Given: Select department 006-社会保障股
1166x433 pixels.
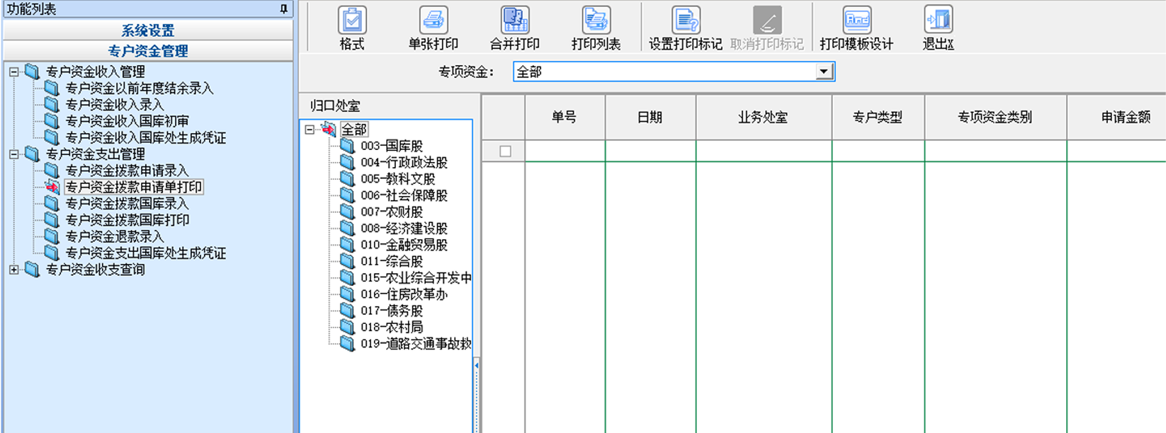Looking at the screenshot, I should click(x=404, y=195).
